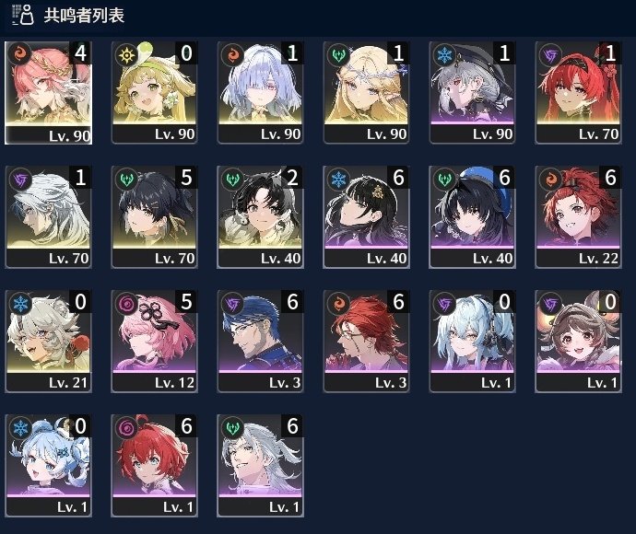Click the Electro icon on white-haired Lv. 70 card
This screenshot has width=636, height=534.
pyautogui.click(x=20, y=179)
